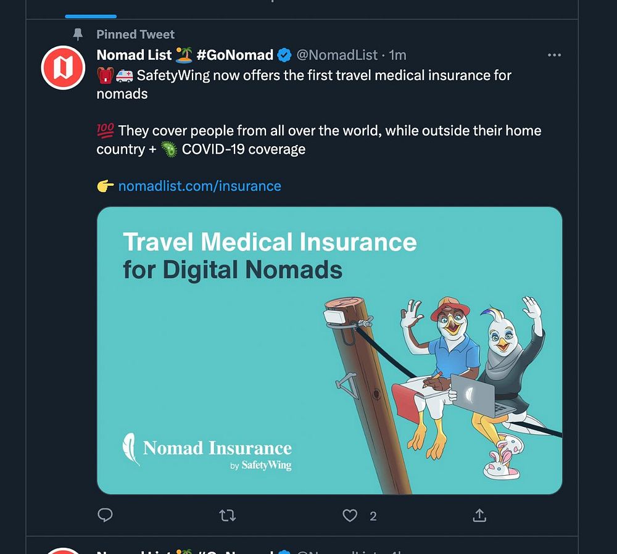
Task: Click the Nomad List #GoNomad display name
Action: pos(184,56)
